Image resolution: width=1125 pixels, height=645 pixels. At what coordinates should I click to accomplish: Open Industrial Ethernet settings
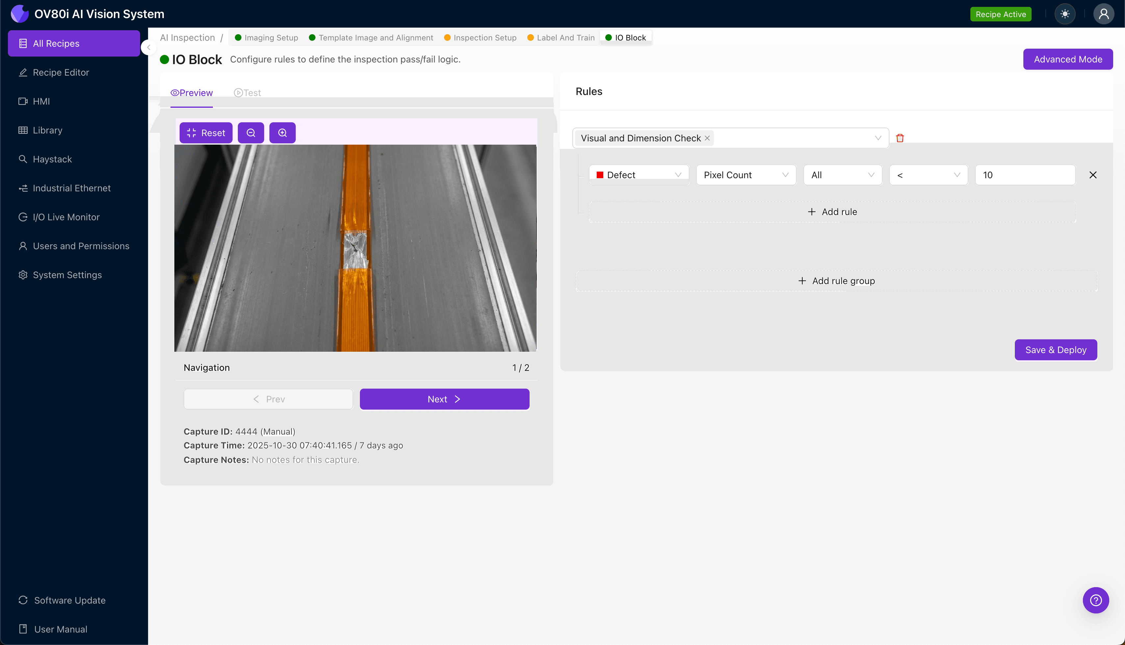click(x=71, y=188)
